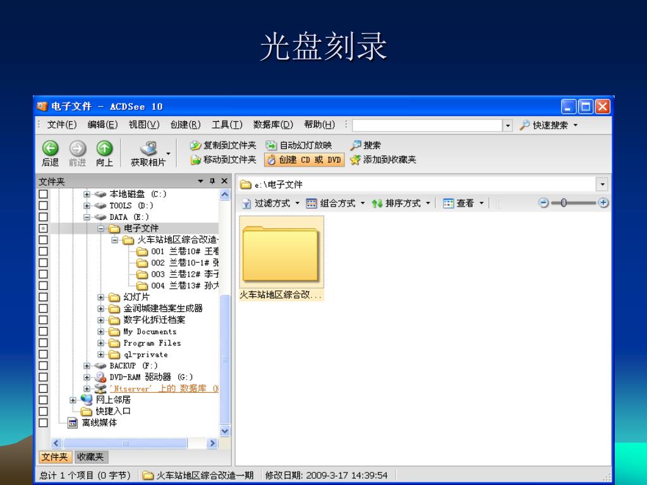Tick the checkbox beside My Documents
647x485 pixels.
(x=44, y=331)
